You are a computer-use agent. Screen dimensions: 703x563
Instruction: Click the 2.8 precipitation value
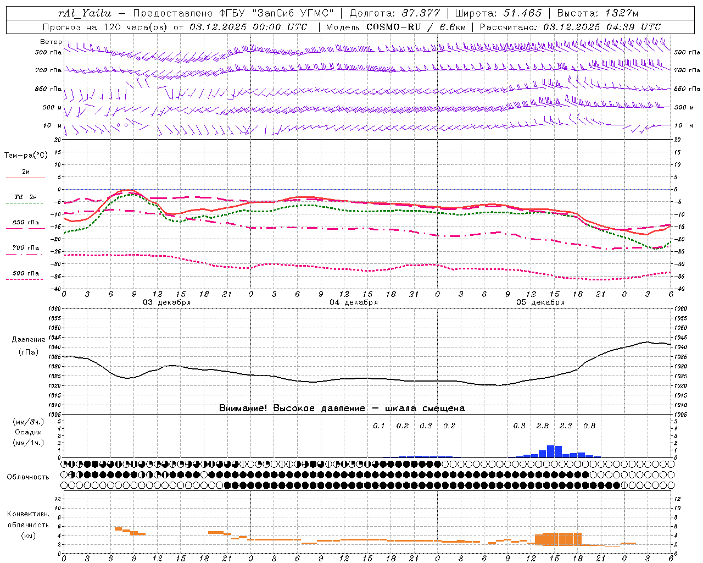coord(543,426)
